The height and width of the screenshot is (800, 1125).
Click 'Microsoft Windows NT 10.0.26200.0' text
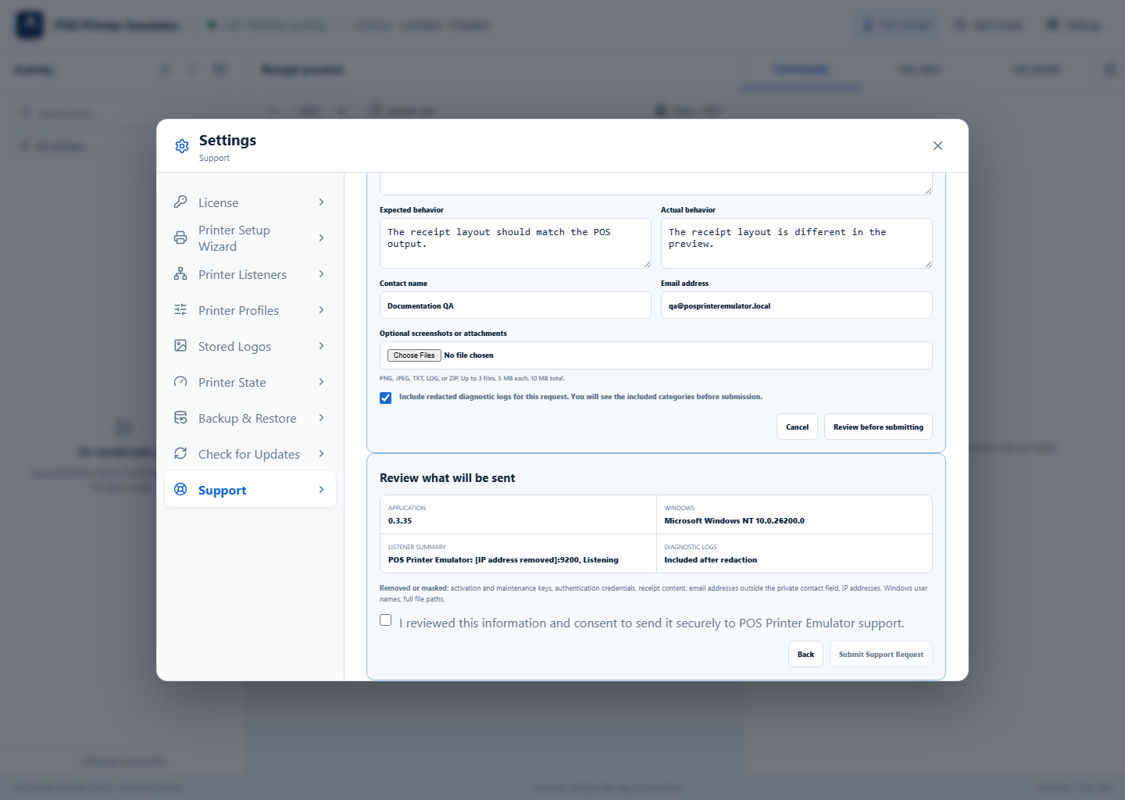click(734, 521)
